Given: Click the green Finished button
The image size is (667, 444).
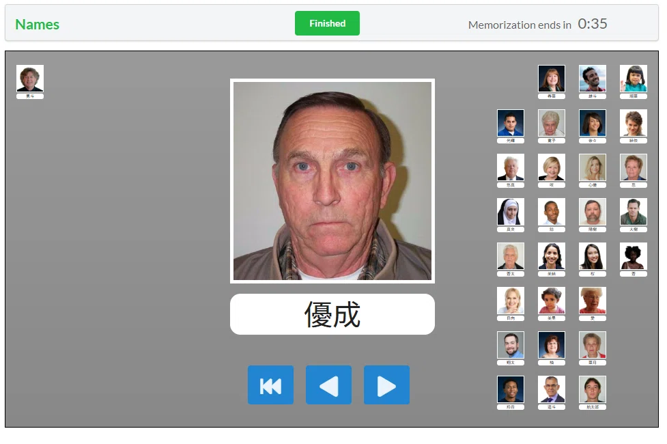Looking at the screenshot, I should pos(327,23).
